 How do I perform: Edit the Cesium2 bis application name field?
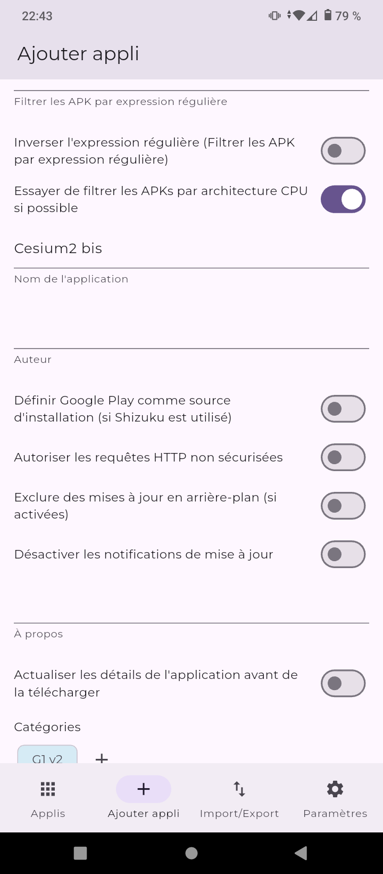coord(191,249)
